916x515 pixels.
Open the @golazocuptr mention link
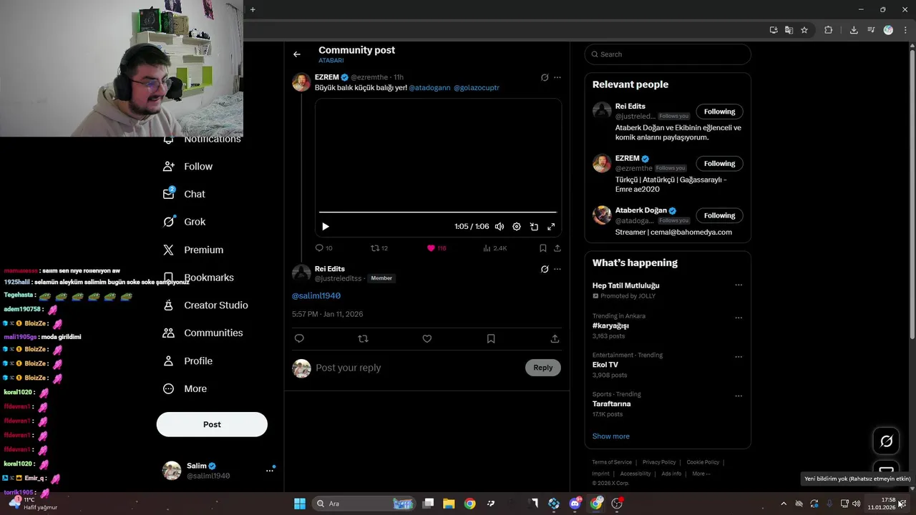(477, 87)
